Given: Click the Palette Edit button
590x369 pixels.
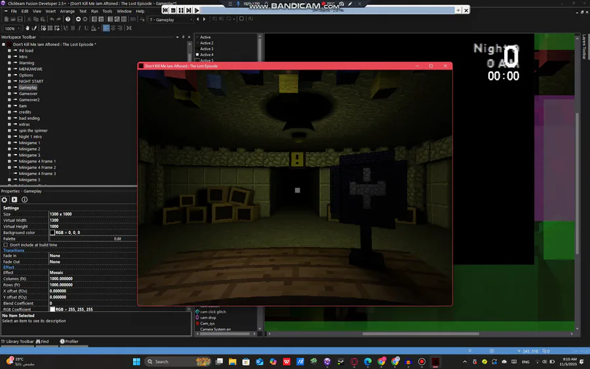Looking at the screenshot, I should pyautogui.click(x=118, y=239).
